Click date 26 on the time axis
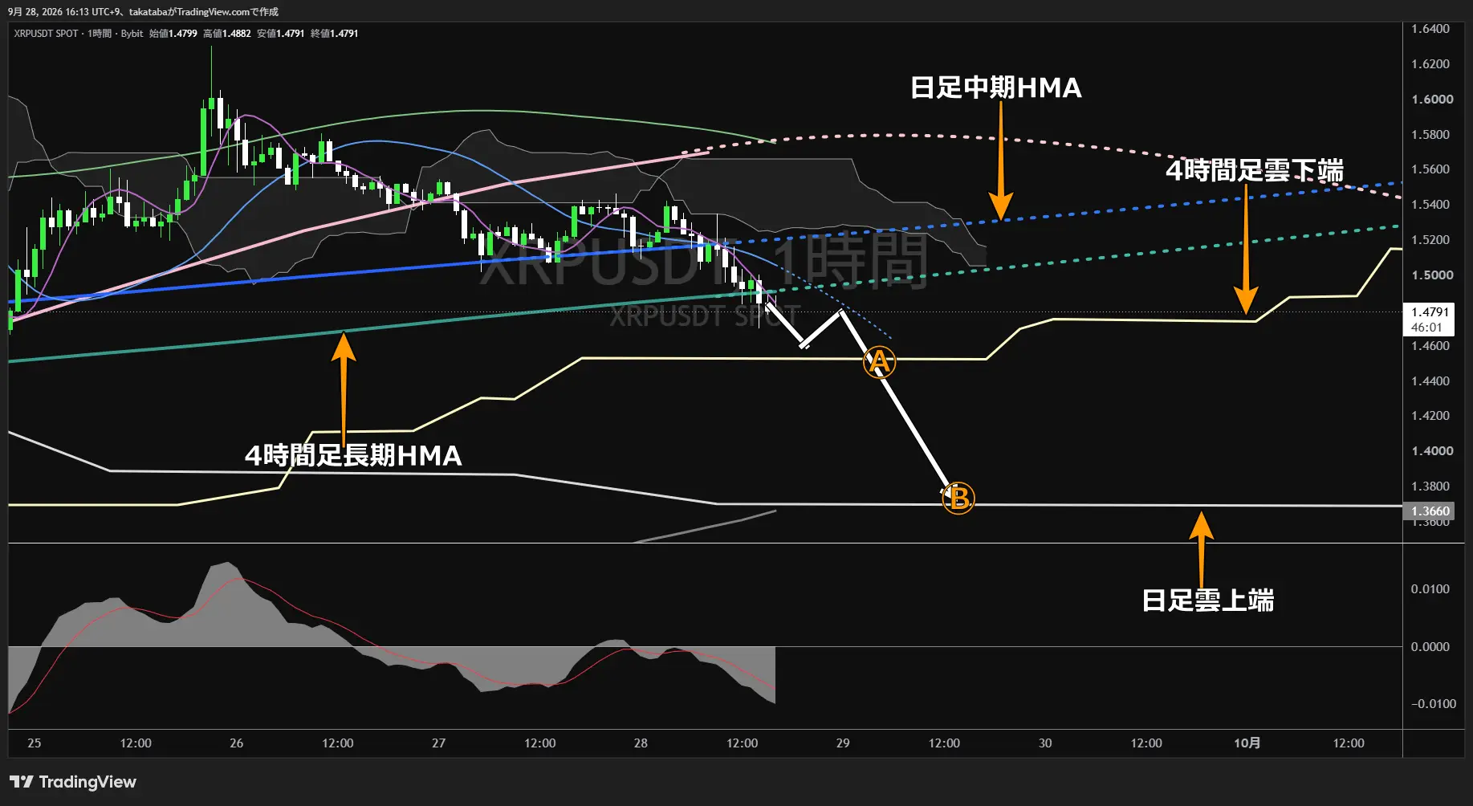 [x=237, y=743]
